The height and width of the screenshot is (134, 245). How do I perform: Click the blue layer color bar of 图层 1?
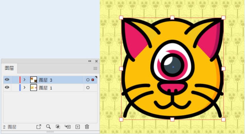20,88
